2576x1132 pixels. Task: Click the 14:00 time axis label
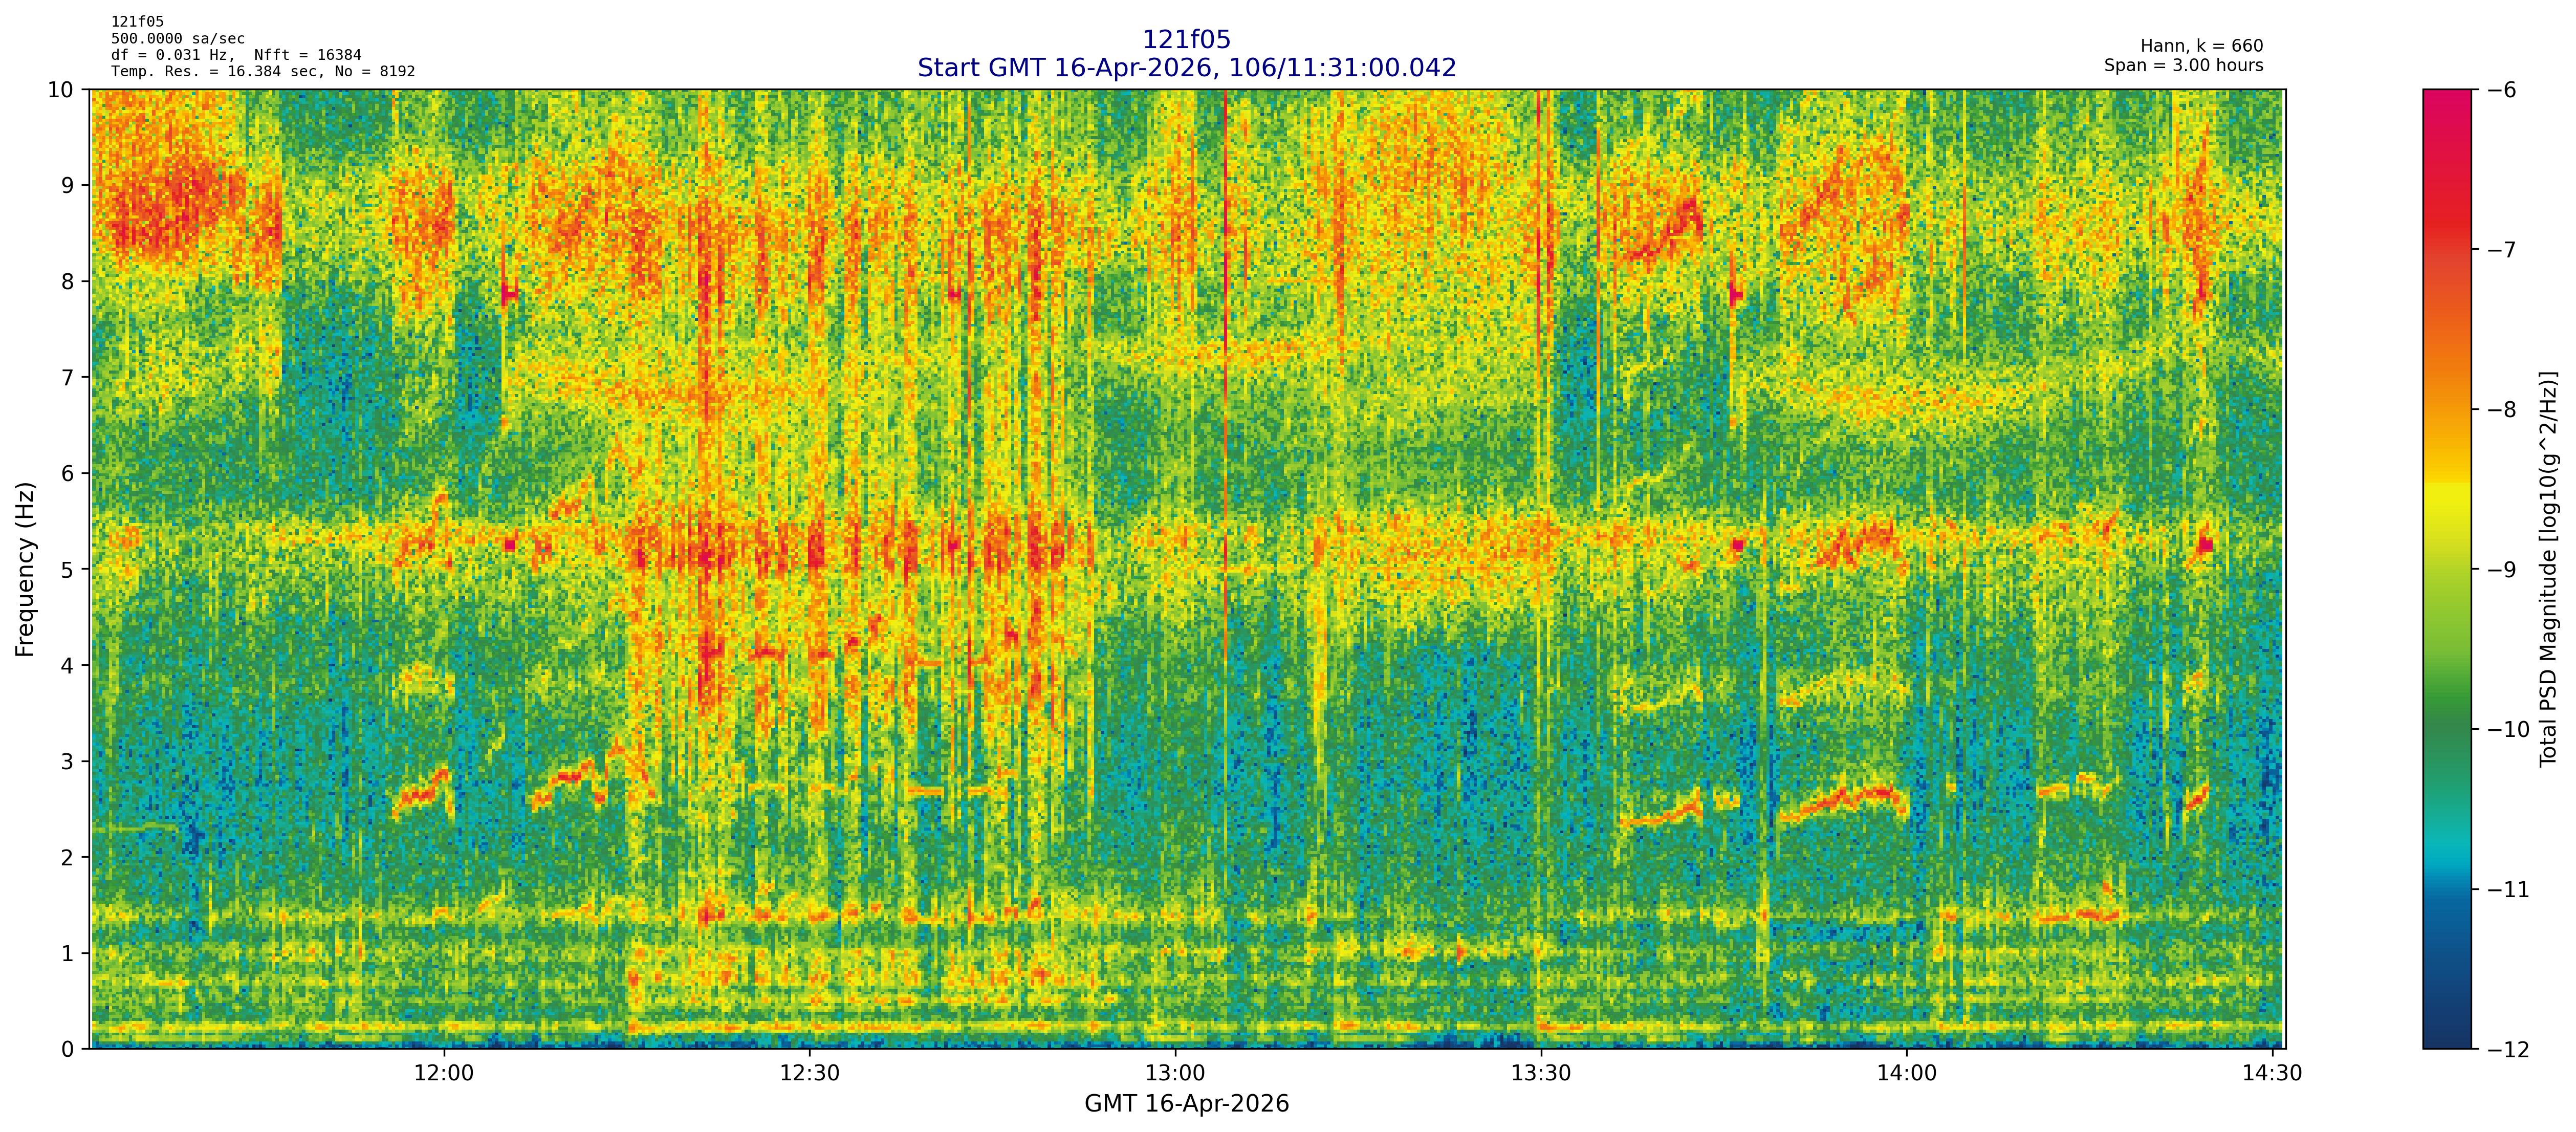tap(1906, 1073)
